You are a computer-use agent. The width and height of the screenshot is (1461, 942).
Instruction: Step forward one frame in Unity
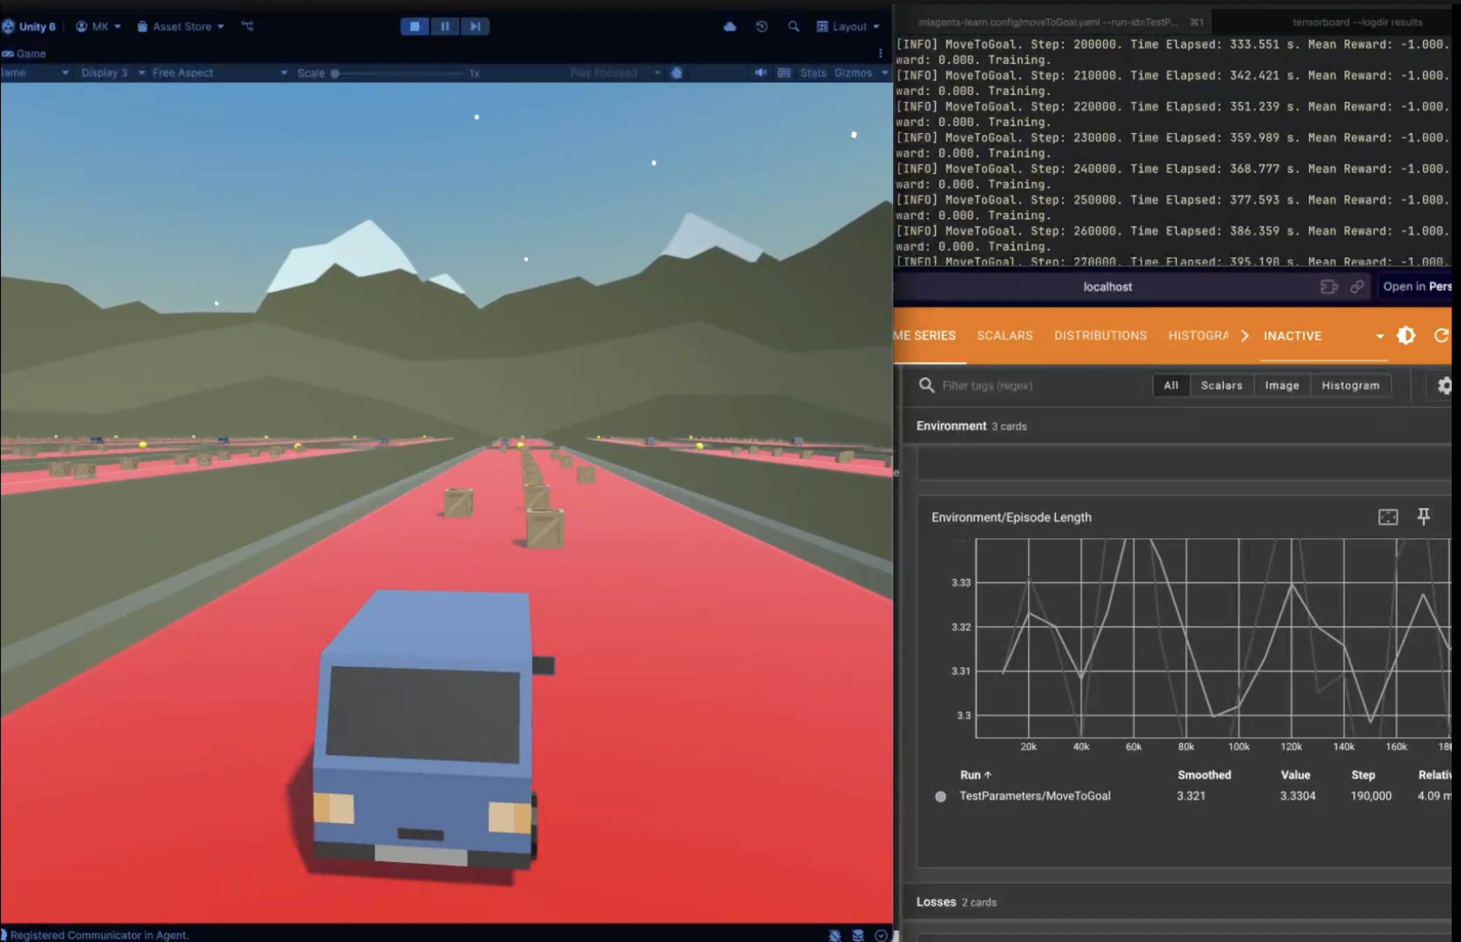475,26
